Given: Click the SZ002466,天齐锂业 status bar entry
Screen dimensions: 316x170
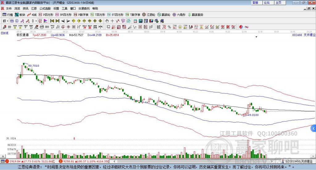Looking at the screenshot, I should pyautogui.click(x=297, y=161).
